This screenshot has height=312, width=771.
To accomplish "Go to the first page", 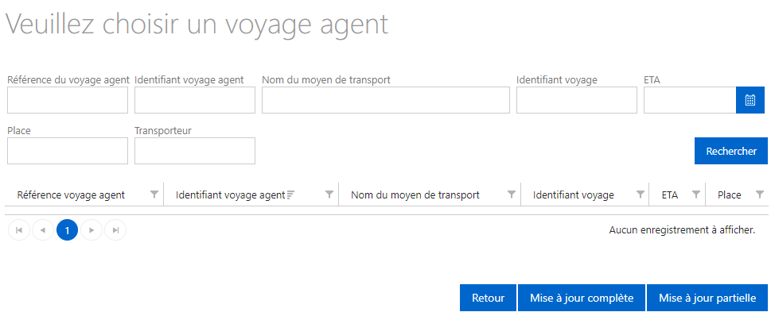I will (19, 230).
